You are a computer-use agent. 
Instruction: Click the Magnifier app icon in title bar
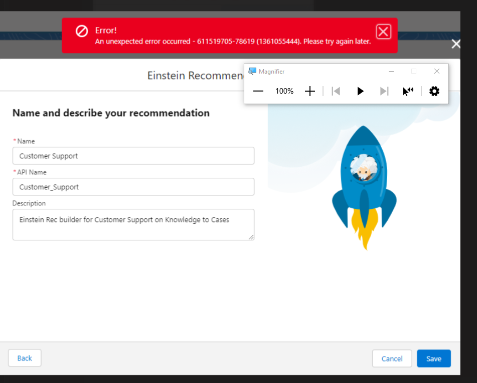[x=252, y=72]
